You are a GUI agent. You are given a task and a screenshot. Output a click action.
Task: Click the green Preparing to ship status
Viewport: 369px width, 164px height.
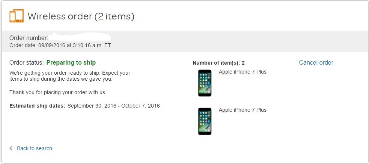(71, 62)
